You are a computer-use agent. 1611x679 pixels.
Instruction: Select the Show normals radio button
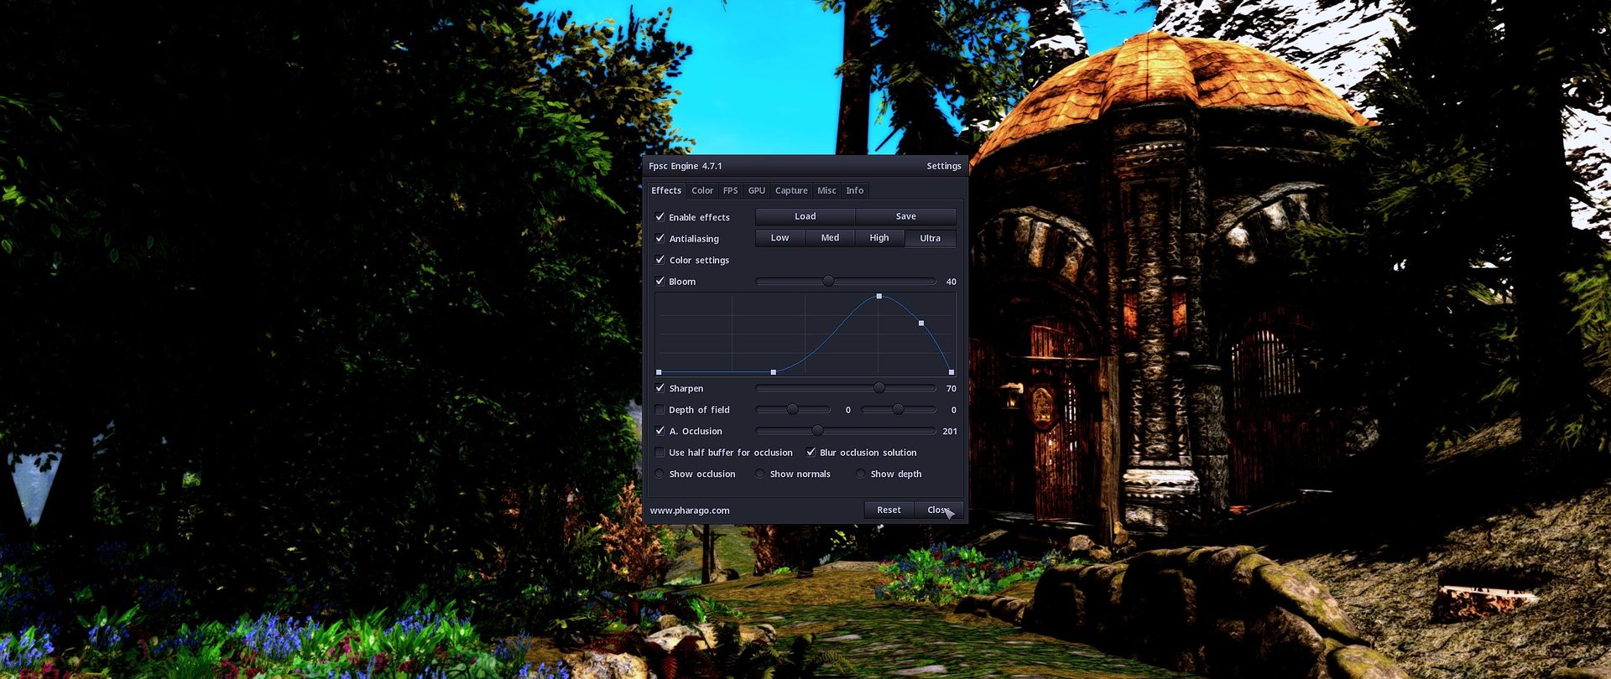tap(760, 474)
